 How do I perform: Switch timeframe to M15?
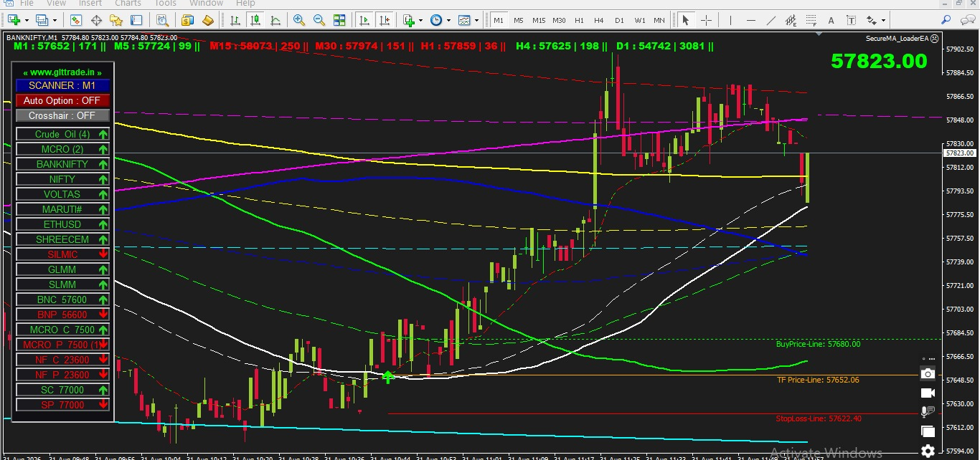539,20
